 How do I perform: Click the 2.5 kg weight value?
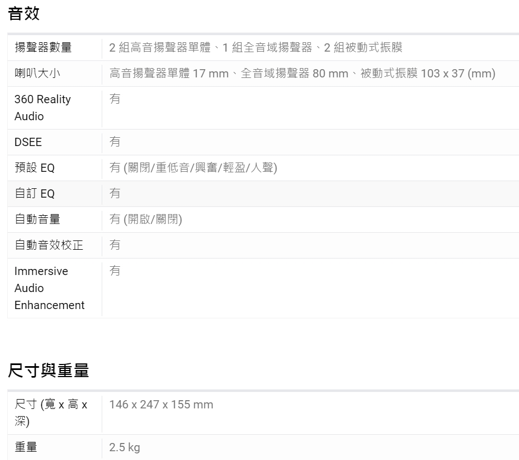pyautogui.click(x=125, y=447)
